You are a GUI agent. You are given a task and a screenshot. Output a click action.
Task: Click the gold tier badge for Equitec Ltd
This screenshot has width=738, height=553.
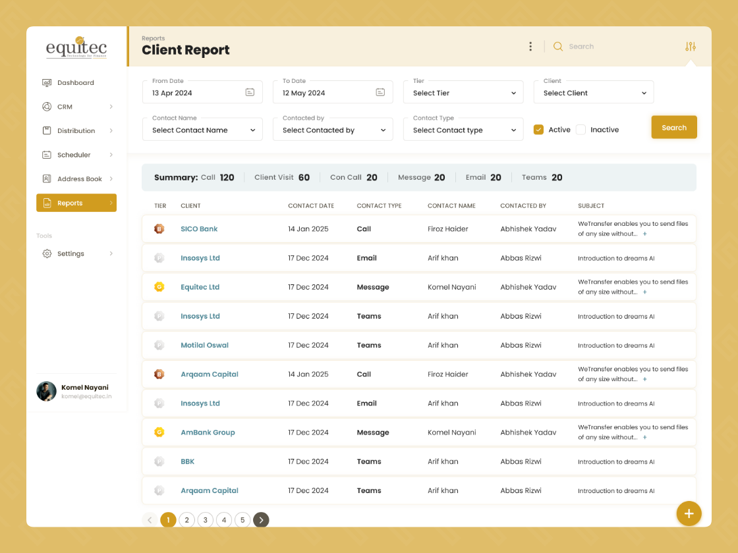pyautogui.click(x=159, y=287)
